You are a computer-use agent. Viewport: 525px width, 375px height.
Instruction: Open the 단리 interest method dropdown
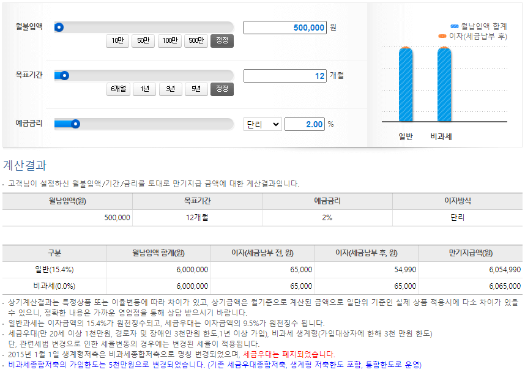262,123
